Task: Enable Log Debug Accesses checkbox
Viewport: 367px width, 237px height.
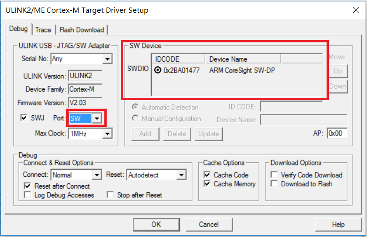Action: coord(28,195)
